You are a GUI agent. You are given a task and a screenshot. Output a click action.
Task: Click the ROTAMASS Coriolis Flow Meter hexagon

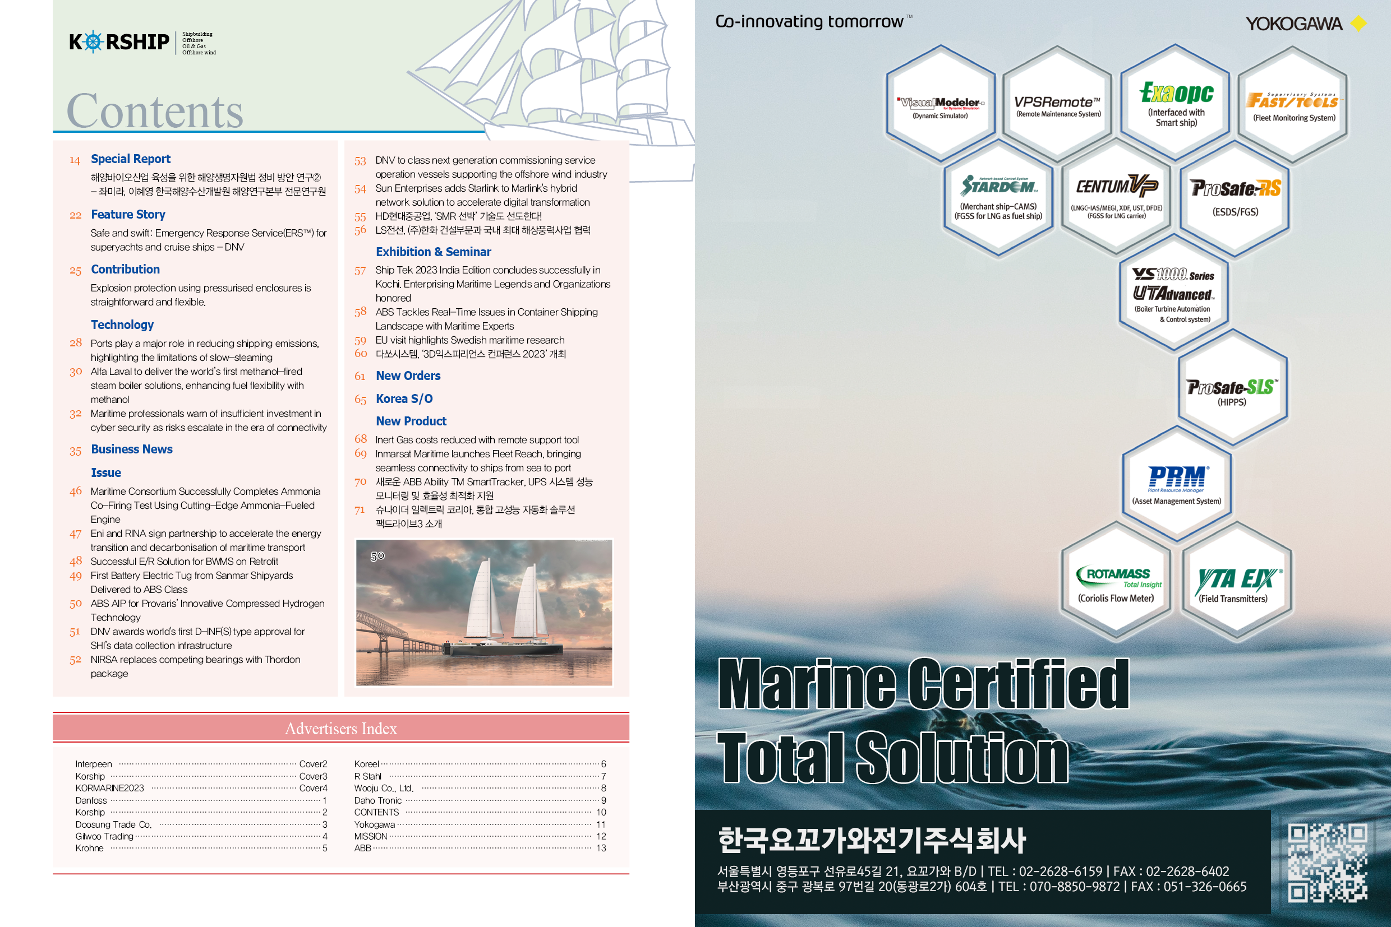click(1117, 580)
